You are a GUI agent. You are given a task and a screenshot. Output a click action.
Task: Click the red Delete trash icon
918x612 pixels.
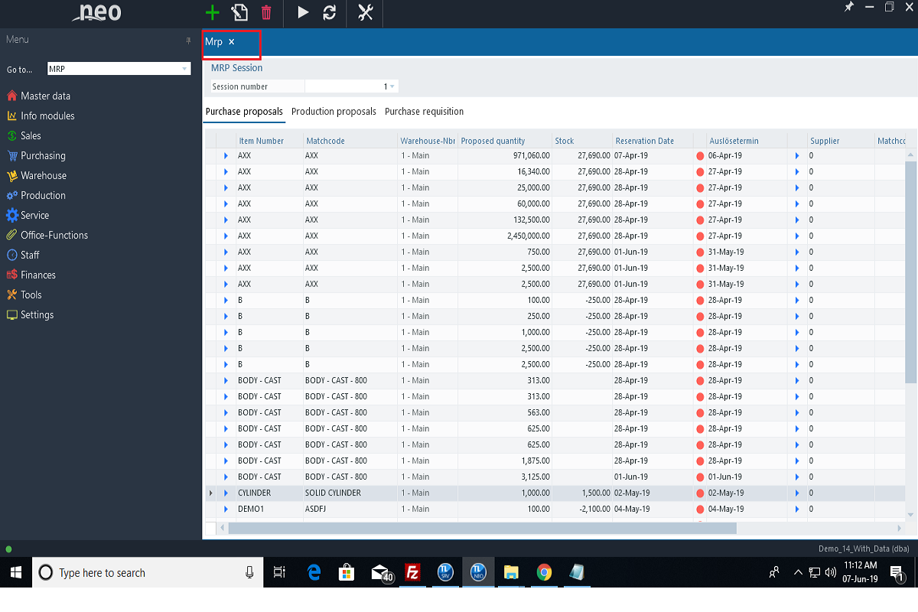[x=266, y=12]
